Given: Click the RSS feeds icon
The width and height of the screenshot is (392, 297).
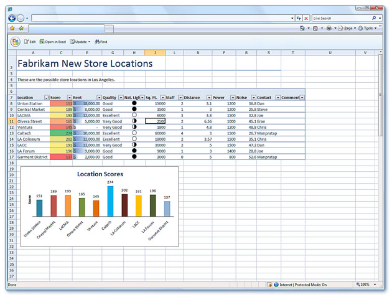Looking at the screenshot, I should 315,28.
